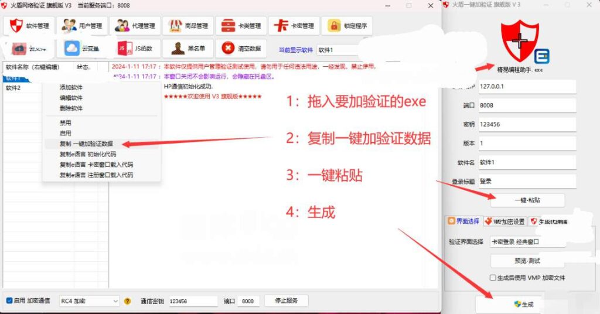Click 锁定程序 lock program button
The image size is (600, 314).
(x=347, y=26)
